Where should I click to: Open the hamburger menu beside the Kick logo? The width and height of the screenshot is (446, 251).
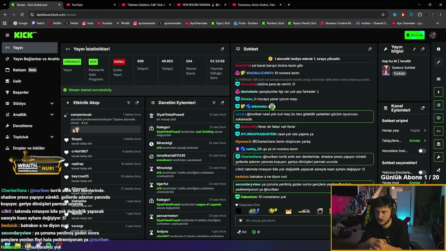coord(7,35)
